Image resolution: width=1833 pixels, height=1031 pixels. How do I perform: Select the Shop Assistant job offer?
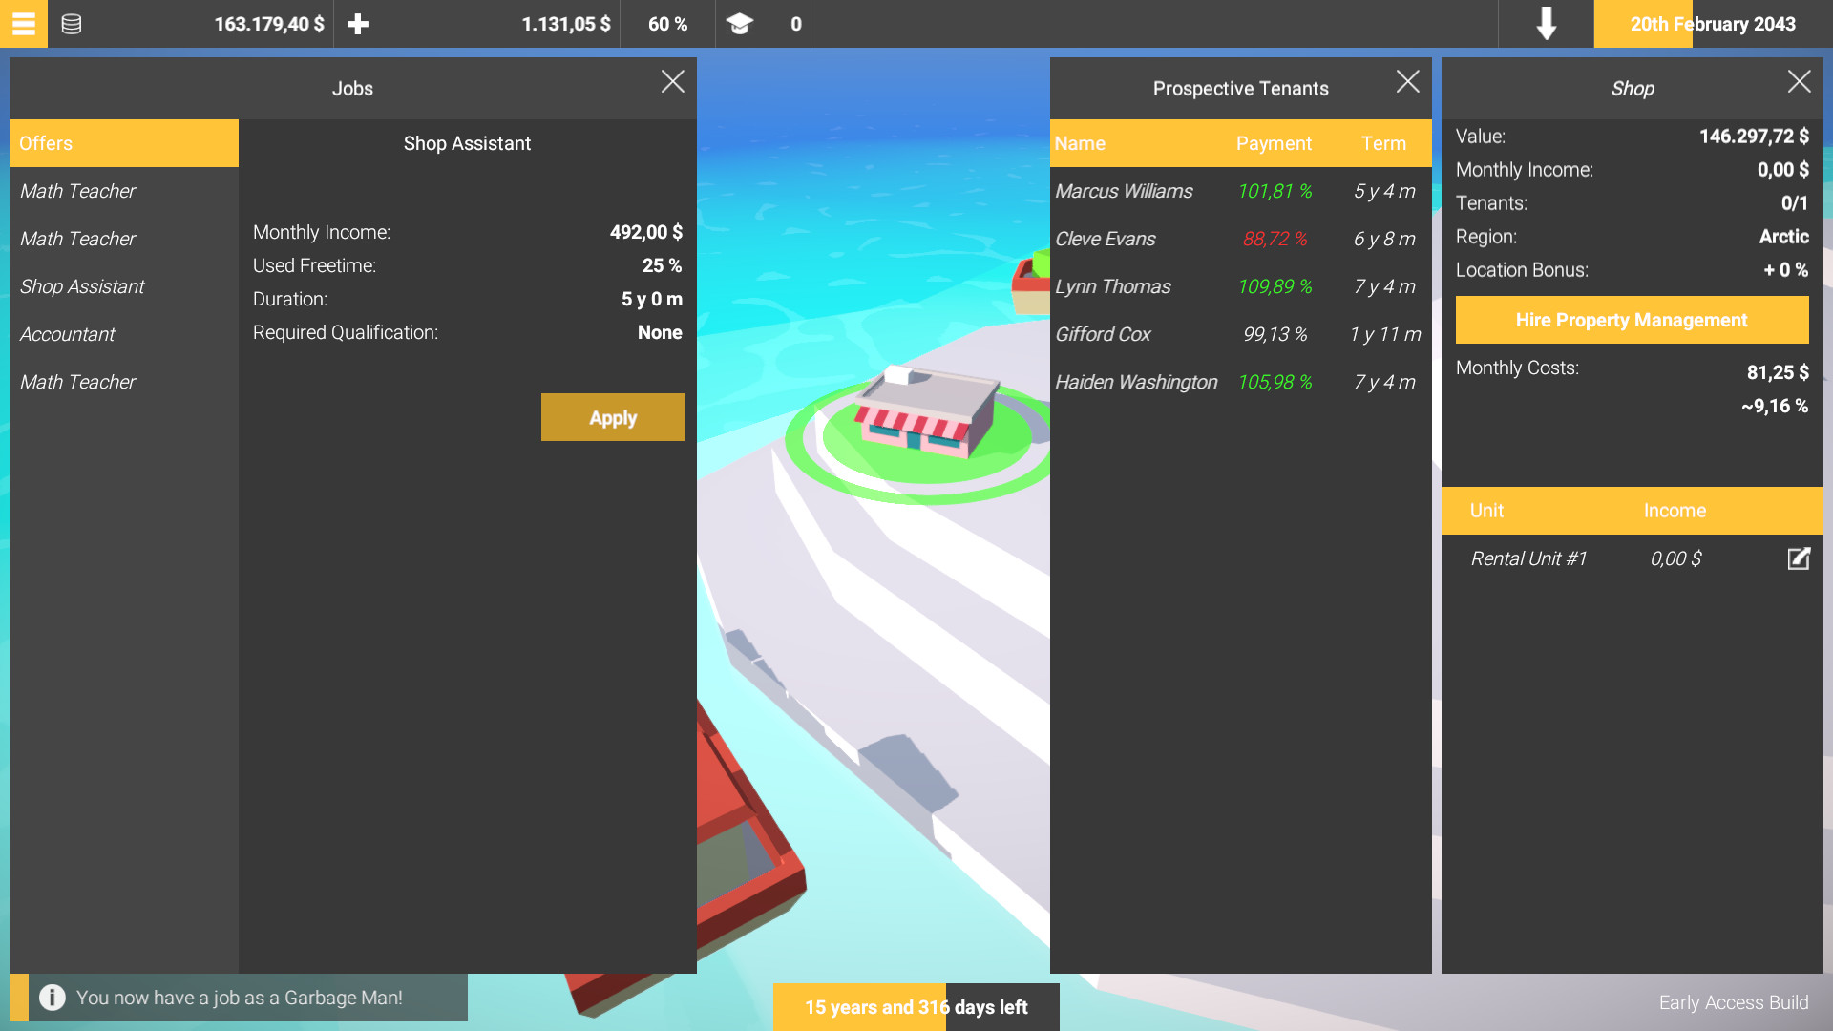point(82,286)
